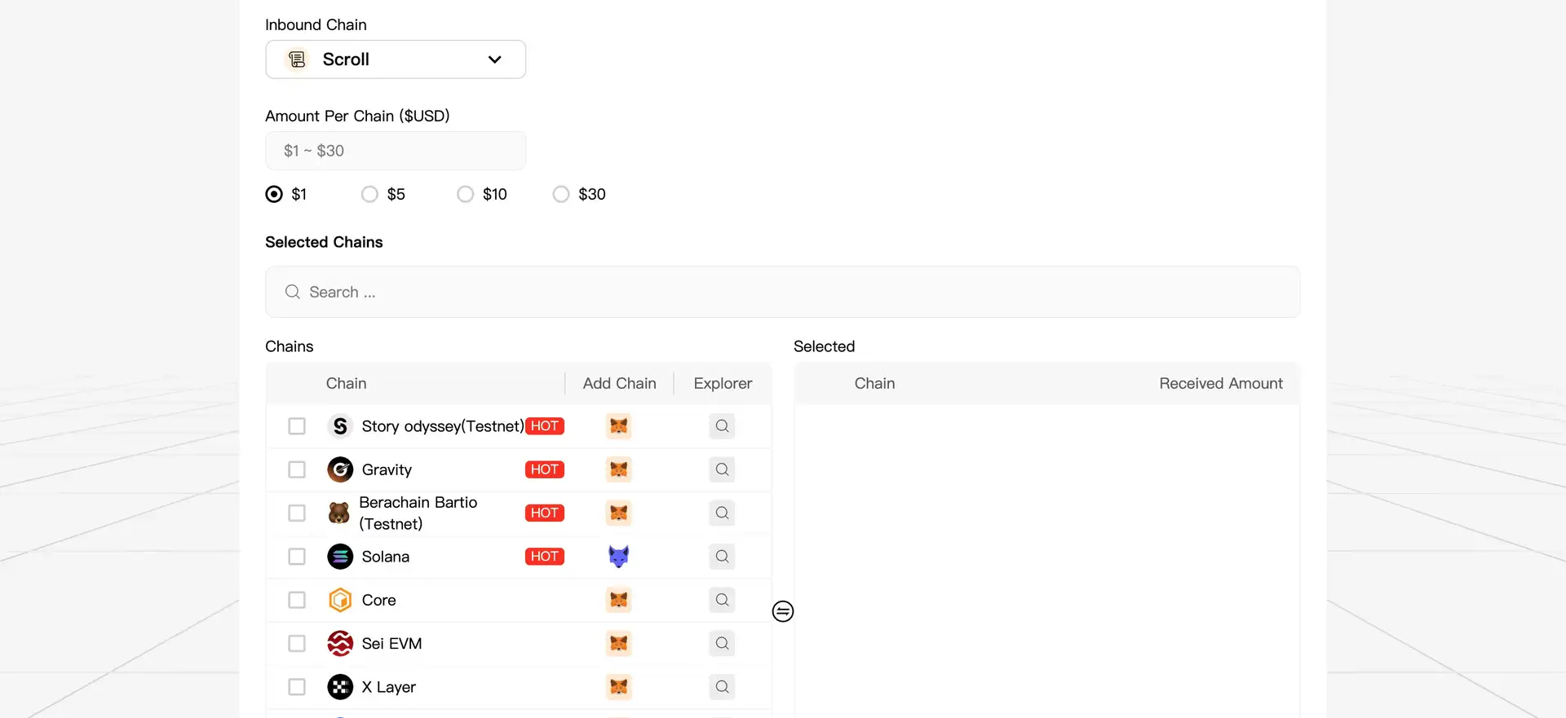Open the Inbound Chain Scroll dropdown
1566x718 pixels.
(396, 59)
